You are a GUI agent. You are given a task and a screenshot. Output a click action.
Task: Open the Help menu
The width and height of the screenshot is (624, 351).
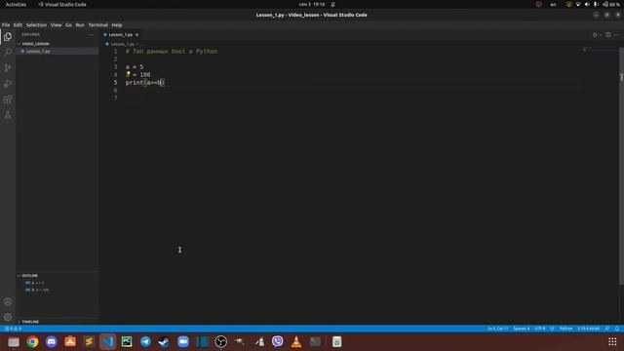117,24
